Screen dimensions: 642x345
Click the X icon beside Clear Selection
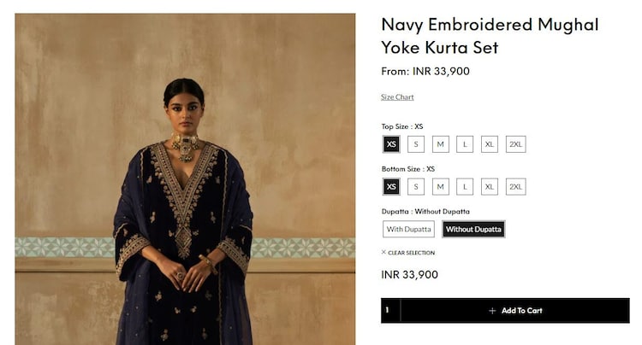coord(383,252)
